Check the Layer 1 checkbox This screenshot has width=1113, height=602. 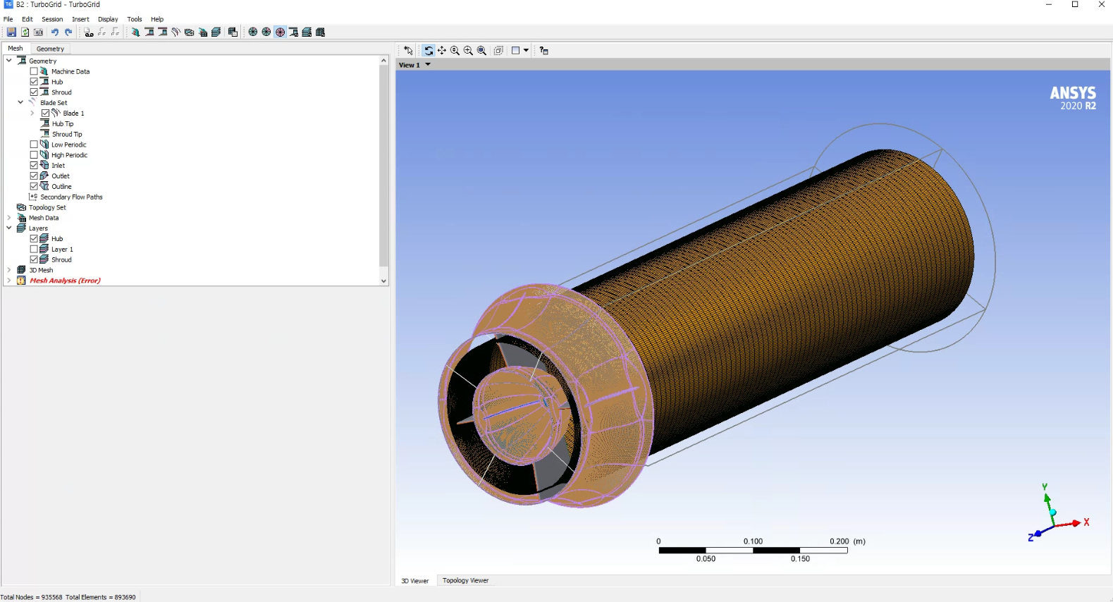[34, 249]
